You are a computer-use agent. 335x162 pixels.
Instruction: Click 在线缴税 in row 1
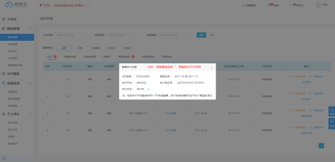[306, 82]
